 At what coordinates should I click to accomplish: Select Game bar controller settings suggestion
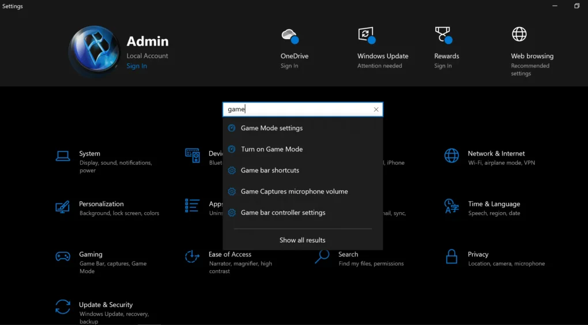(303, 213)
